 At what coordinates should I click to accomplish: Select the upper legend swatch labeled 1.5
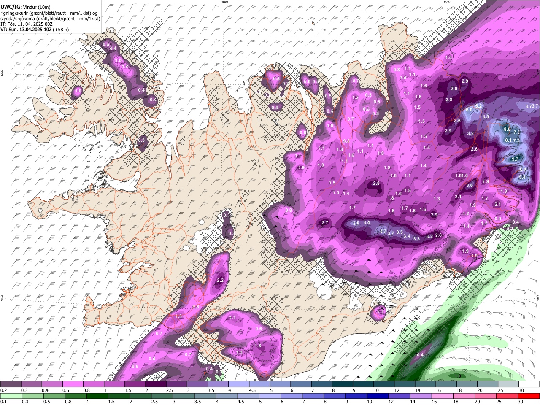pos(135,384)
